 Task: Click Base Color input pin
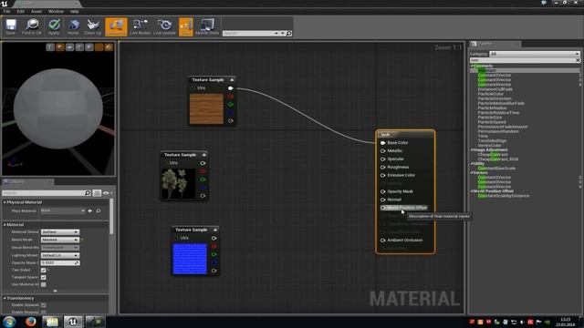coord(382,143)
